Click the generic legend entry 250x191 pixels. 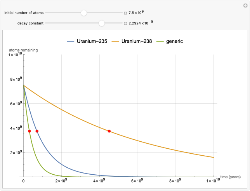click(170, 41)
